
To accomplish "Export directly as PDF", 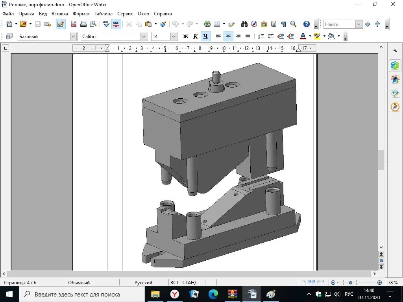I will [74, 24].
